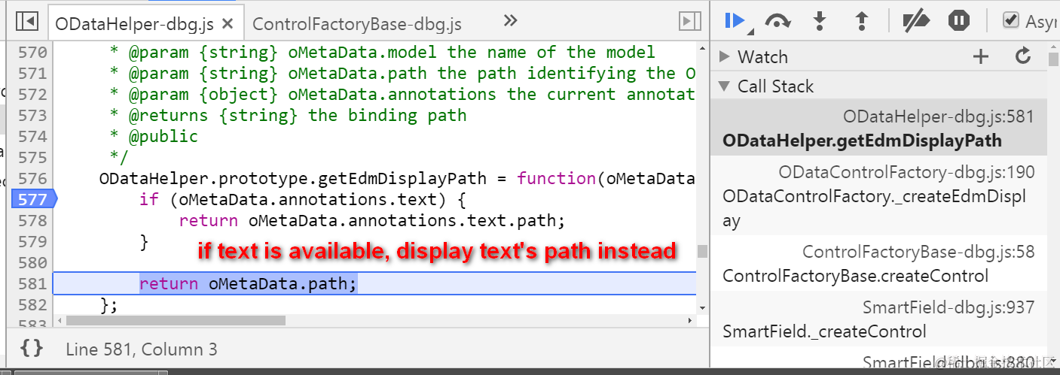Refresh watch expressions

point(1023,56)
